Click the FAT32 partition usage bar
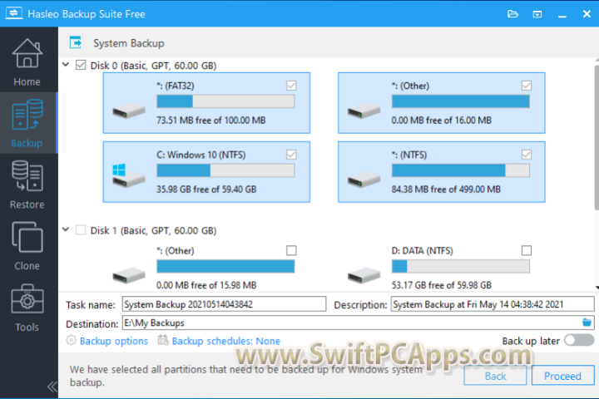 click(225, 101)
